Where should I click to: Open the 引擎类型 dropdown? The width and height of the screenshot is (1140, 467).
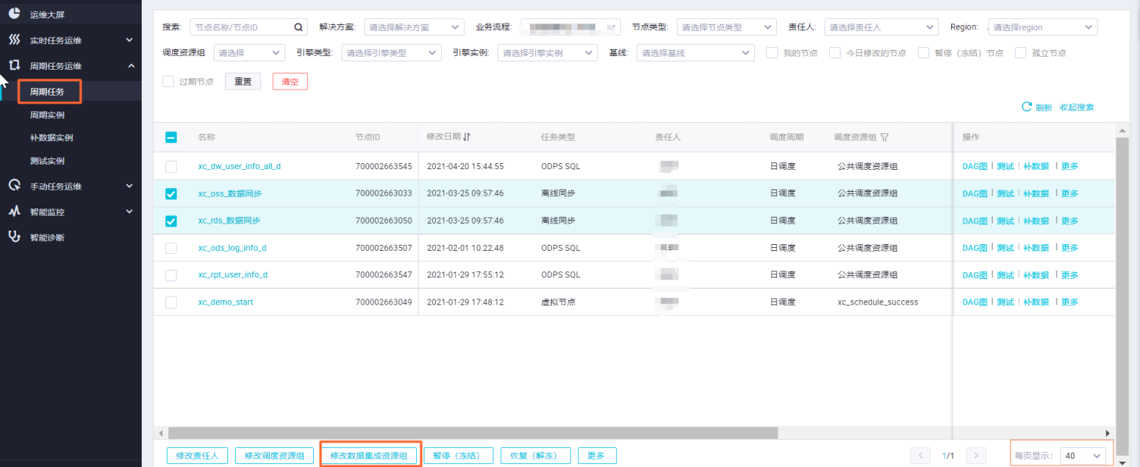(x=391, y=53)
